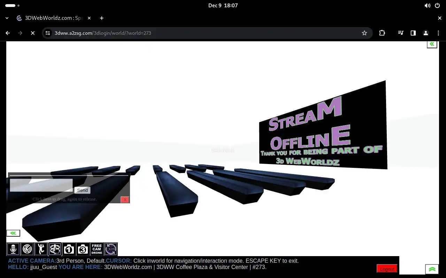Click inside the chat message text area

[x=41, y=185]
